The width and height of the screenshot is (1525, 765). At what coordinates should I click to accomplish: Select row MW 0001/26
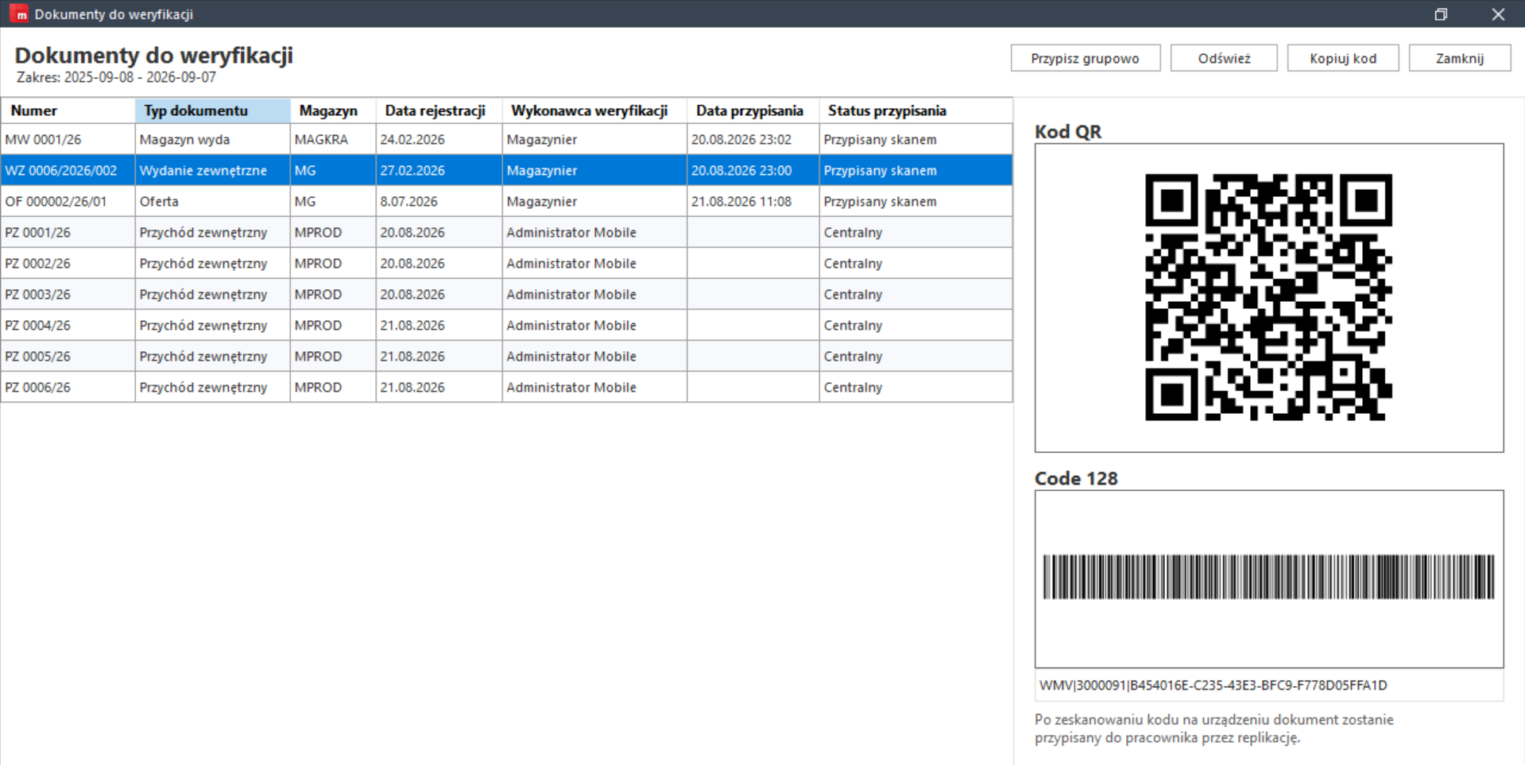[x=507, y=139]
